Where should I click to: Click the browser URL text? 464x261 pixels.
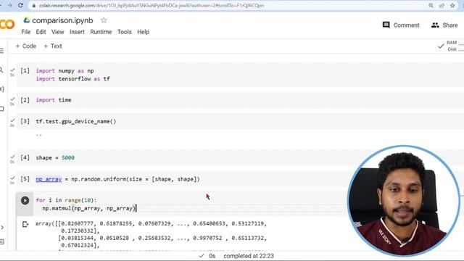point(152,6)
